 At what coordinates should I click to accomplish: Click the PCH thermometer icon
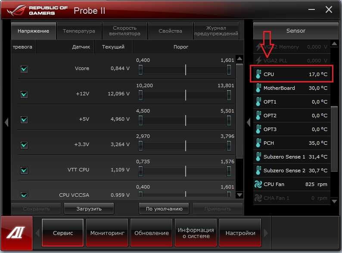point(258,143)
